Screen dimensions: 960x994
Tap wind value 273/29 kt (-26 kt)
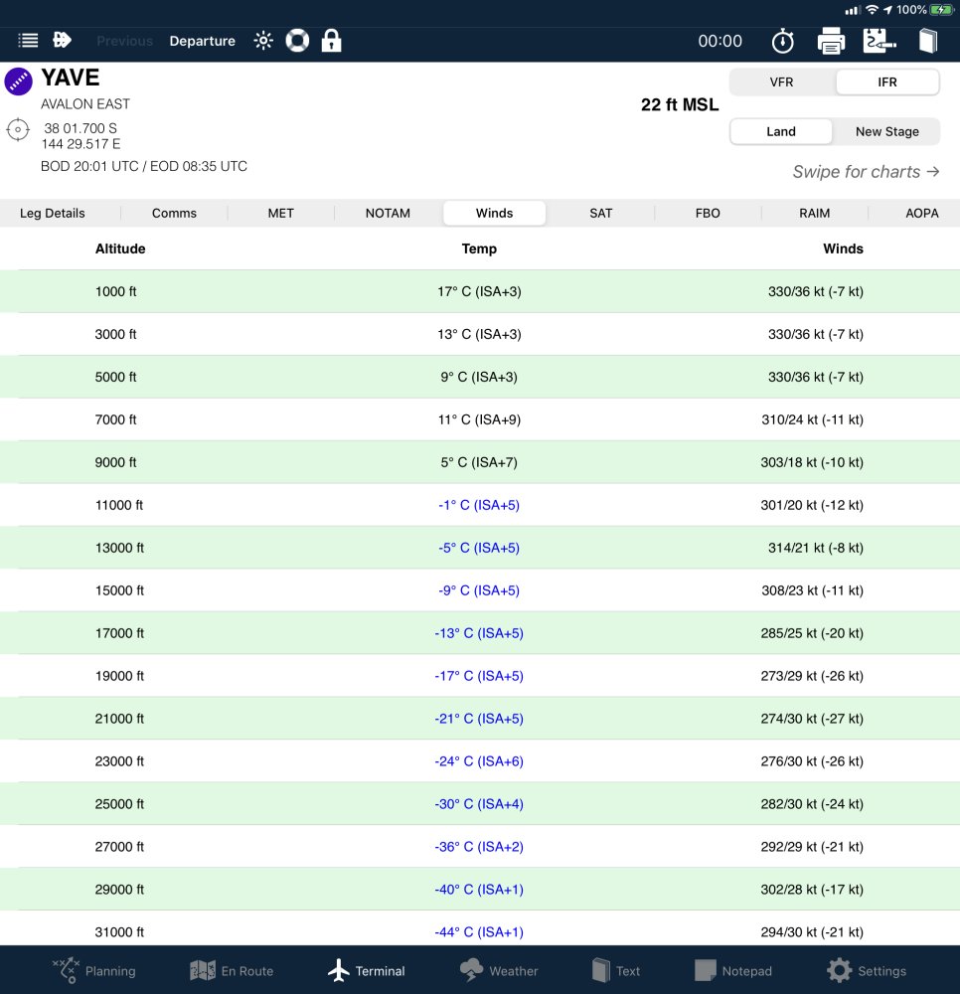coord(812,676)
